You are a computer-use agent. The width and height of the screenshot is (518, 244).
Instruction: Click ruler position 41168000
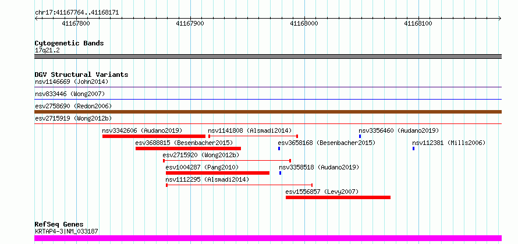304,23
